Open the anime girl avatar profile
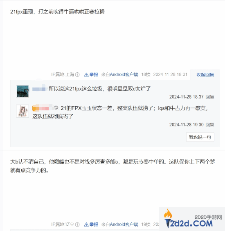 [x=22, y=111]
